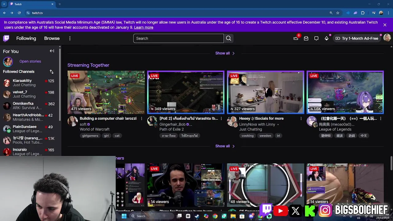Open the Prime Loot crown icon

(x=296, y=38)
